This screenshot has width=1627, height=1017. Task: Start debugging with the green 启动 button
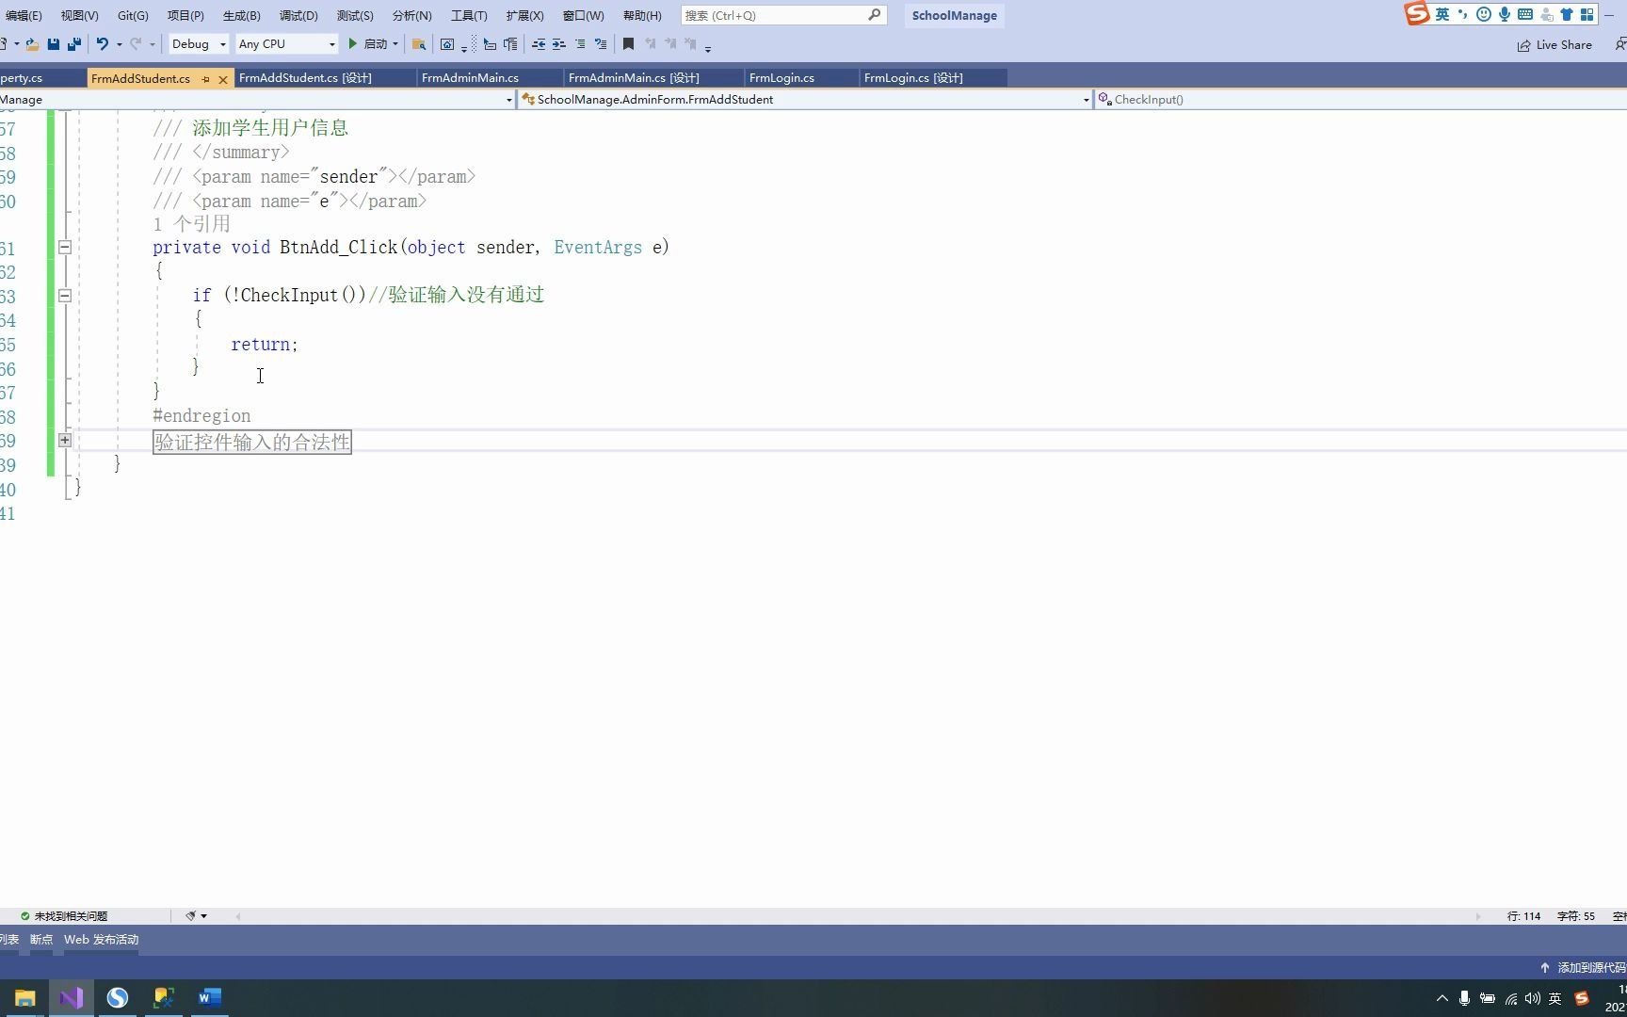click(369, 44)
